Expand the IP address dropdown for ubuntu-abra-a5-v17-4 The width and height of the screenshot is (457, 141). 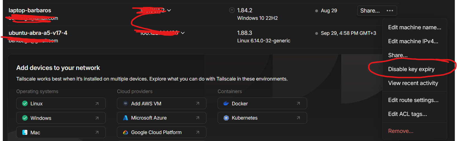point(183,33)
